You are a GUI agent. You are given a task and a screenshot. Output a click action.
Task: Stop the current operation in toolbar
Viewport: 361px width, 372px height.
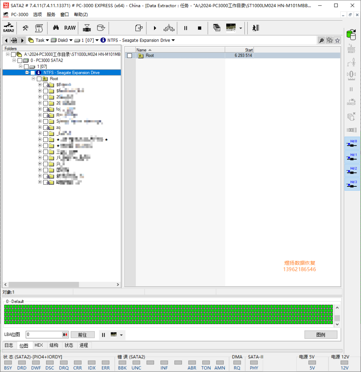199,28
